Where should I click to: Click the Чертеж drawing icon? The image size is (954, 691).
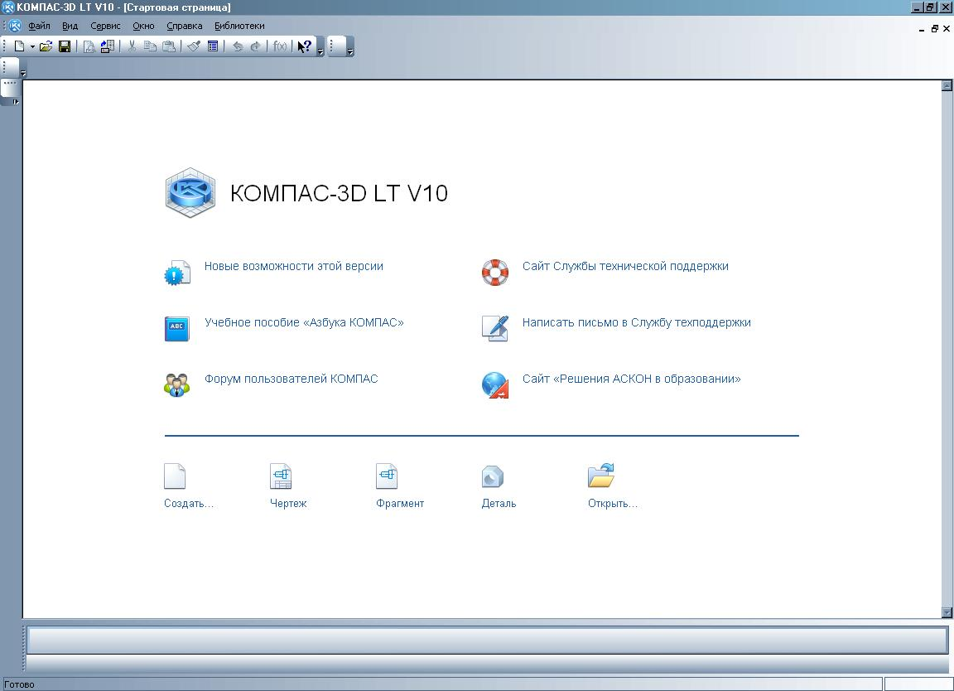click(281, 476)
